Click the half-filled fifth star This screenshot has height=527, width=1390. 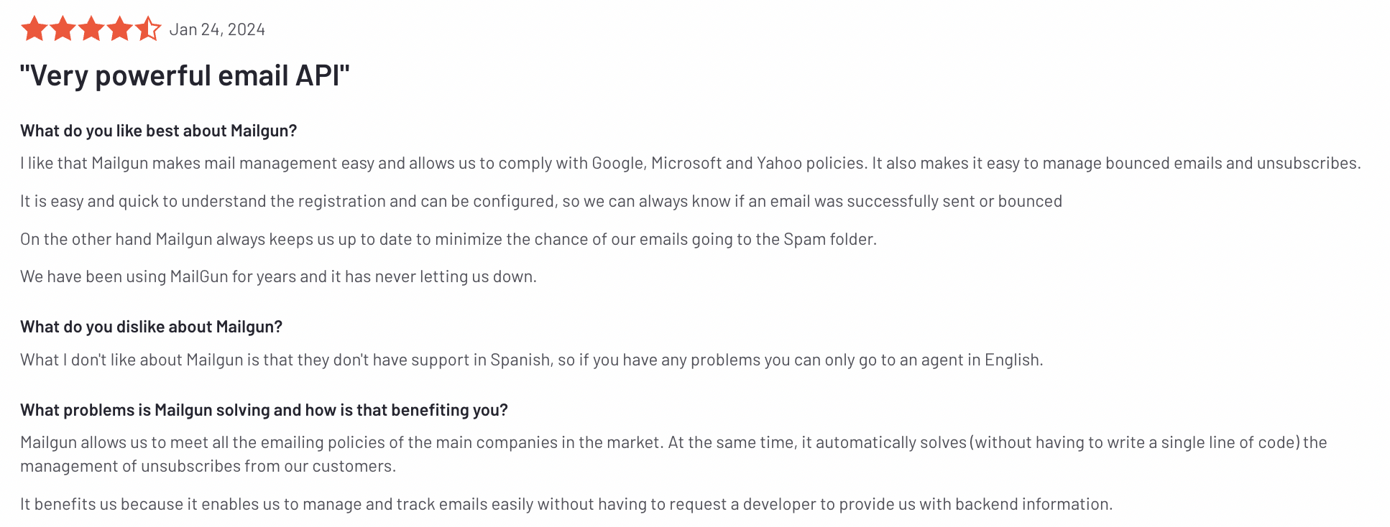148,29
